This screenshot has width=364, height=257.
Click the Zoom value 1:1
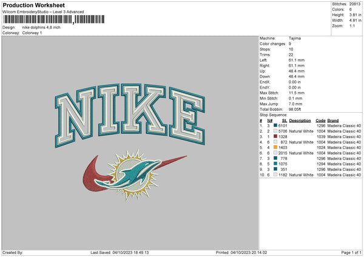[352, 25]
